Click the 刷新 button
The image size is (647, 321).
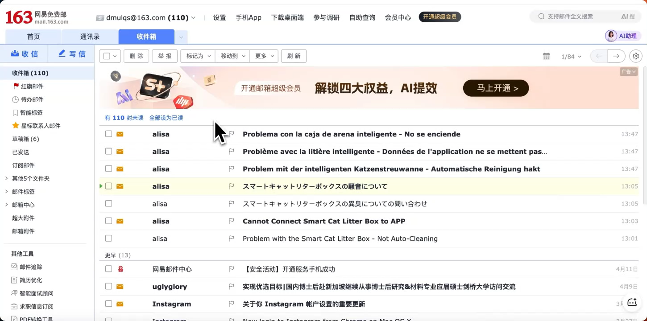point(294,56)
